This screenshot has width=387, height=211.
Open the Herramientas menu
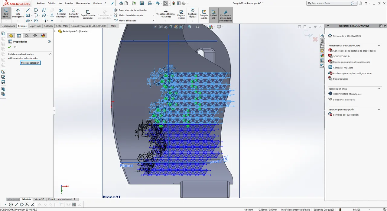(83, 3)
